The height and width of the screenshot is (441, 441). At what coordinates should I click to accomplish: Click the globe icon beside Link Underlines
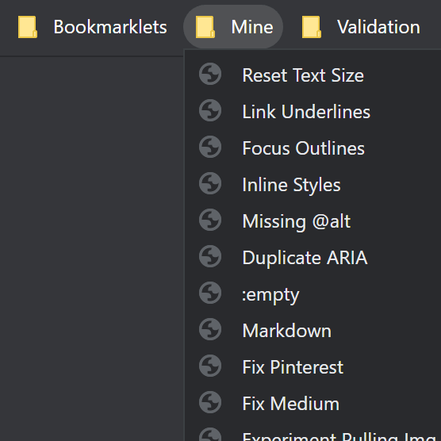coord(210,110)
